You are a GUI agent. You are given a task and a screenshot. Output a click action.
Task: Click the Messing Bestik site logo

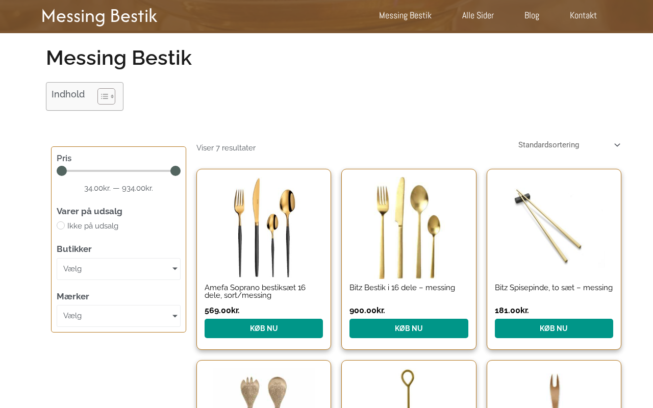[99, 16]
